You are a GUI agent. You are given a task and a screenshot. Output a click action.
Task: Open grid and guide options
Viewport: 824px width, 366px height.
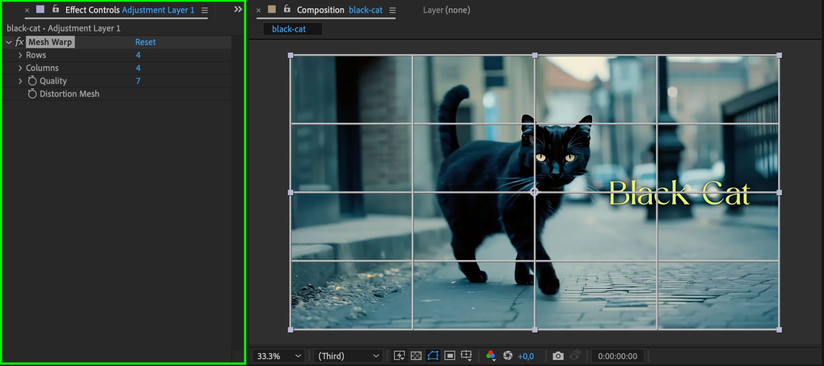pos(466,356)
